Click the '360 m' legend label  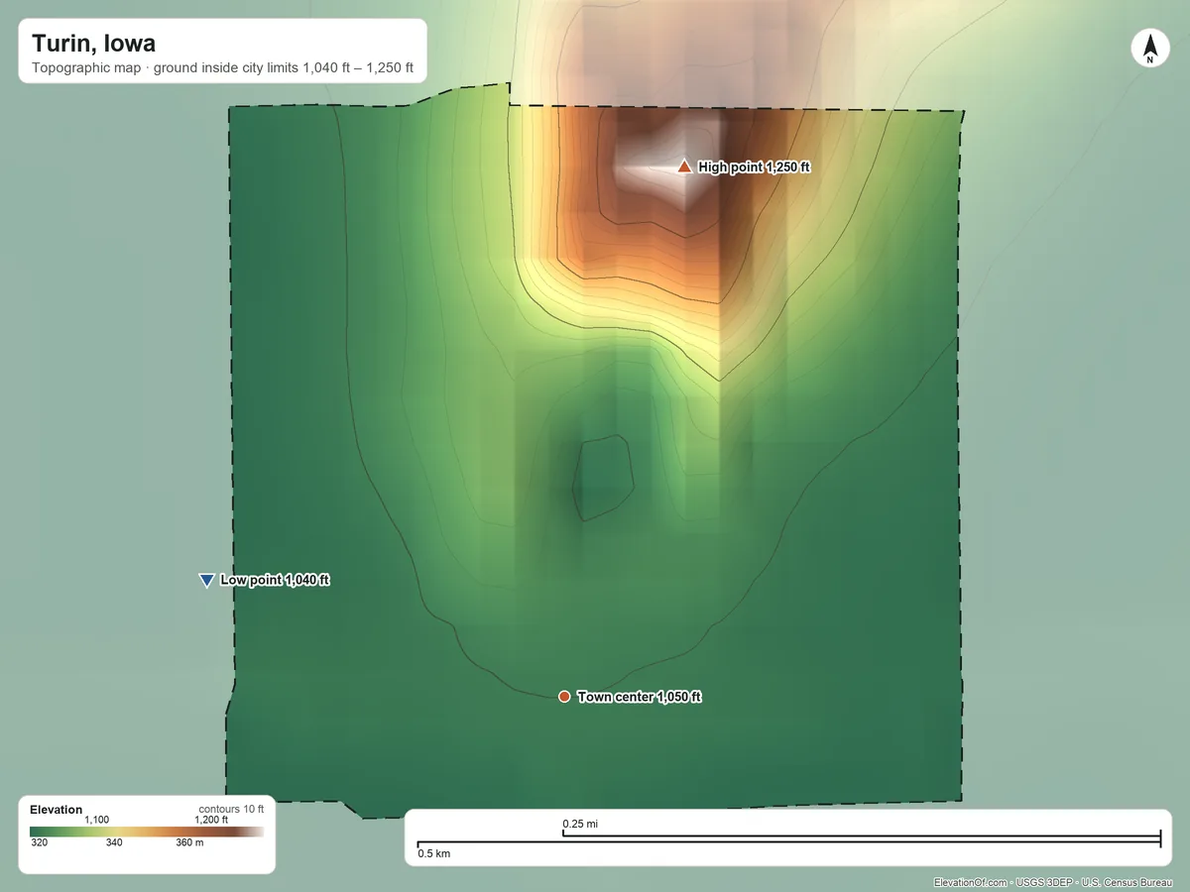[189, 843]
